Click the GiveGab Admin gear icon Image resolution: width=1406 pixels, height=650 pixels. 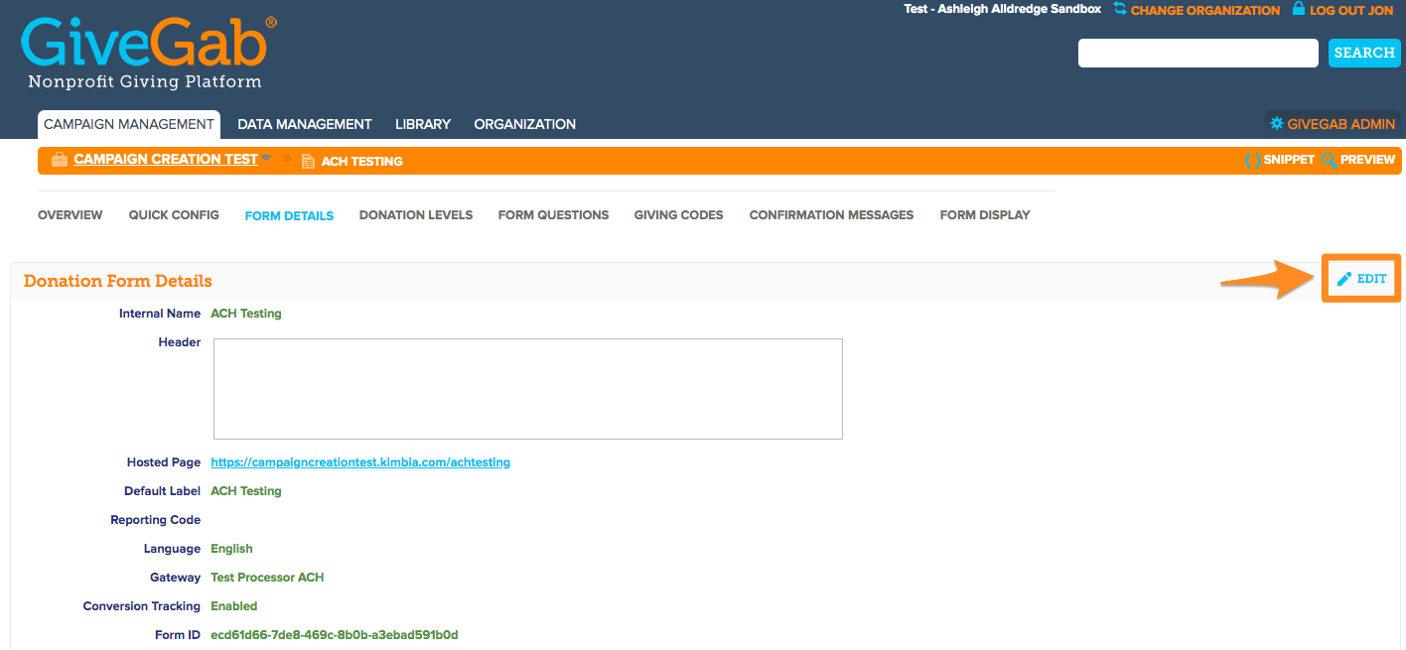(1276, 124)
